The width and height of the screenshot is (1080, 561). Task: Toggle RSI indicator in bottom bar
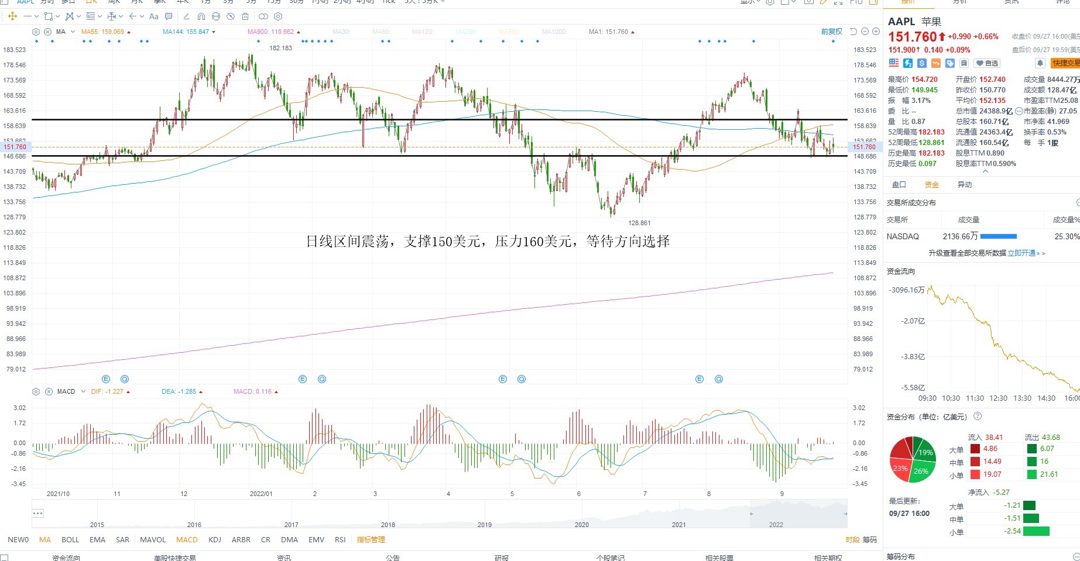coord(340,539)
